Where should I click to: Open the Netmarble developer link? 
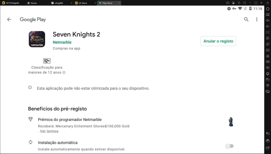pos(62,42)
